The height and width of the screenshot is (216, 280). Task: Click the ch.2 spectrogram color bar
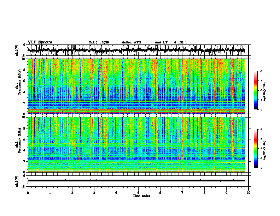256,149
